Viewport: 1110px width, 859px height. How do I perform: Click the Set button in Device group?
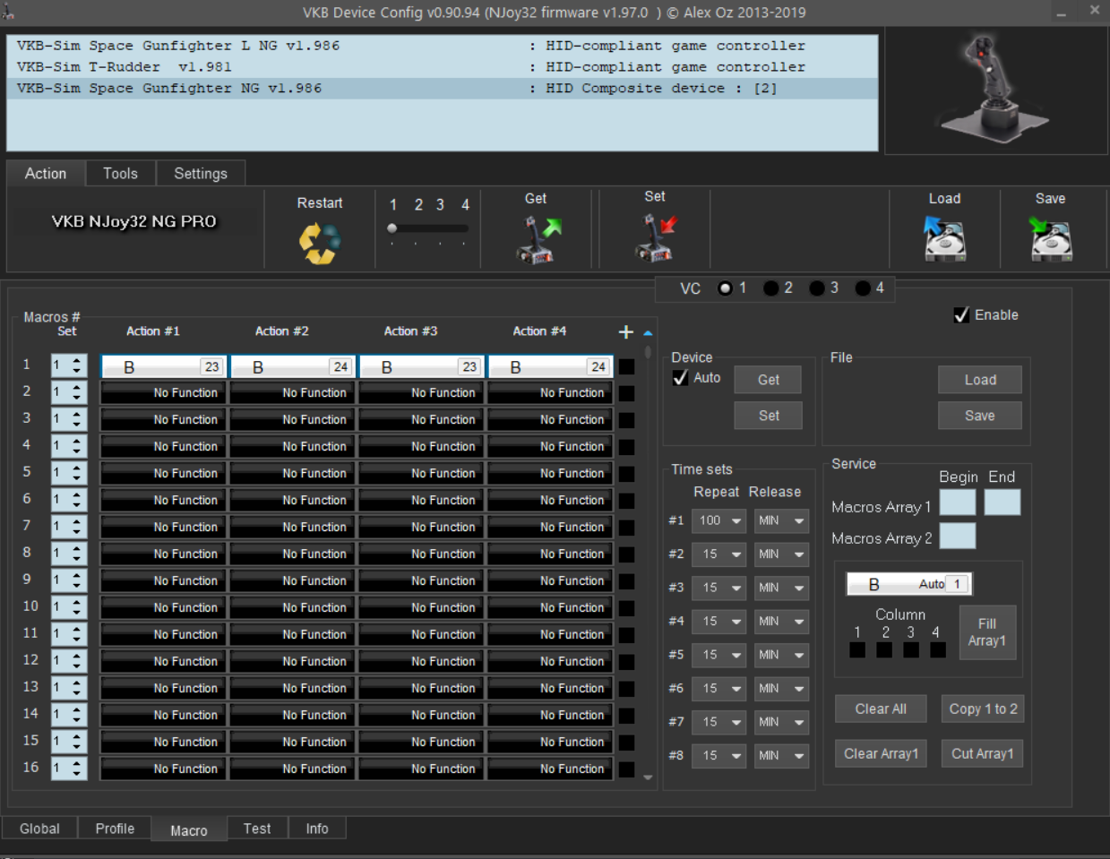click(769, 416)
